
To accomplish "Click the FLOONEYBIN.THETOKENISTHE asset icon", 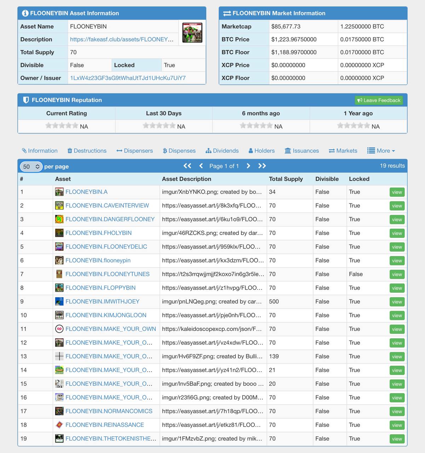I will pyautogui.click(x=59, y=439).
